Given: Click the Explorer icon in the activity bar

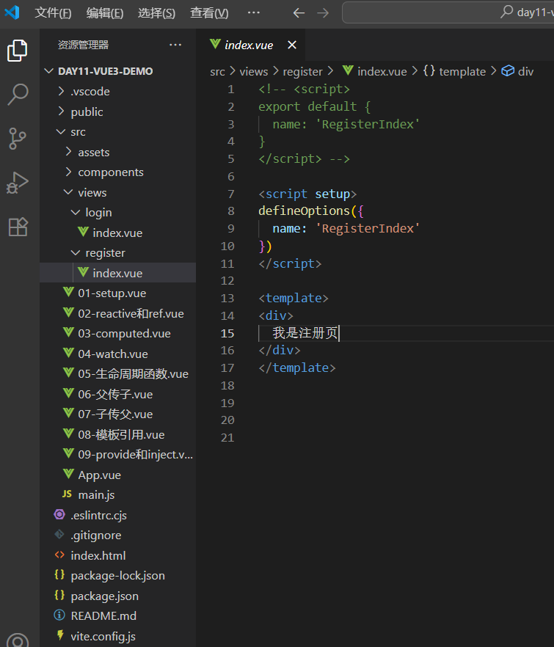Looking at the screenshot, I should point(18,50).
